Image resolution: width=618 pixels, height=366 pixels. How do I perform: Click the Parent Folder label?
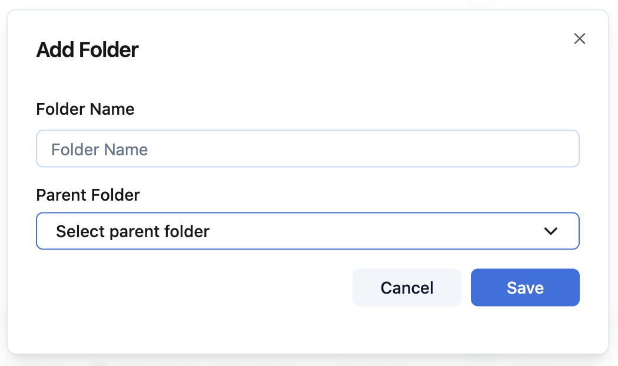point(88,195)
